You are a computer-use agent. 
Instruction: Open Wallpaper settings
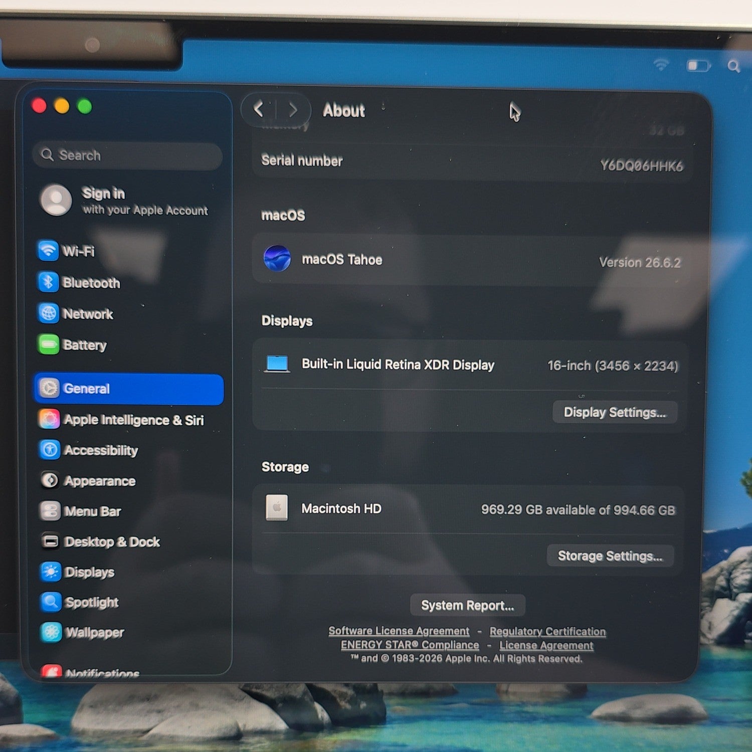129,632
